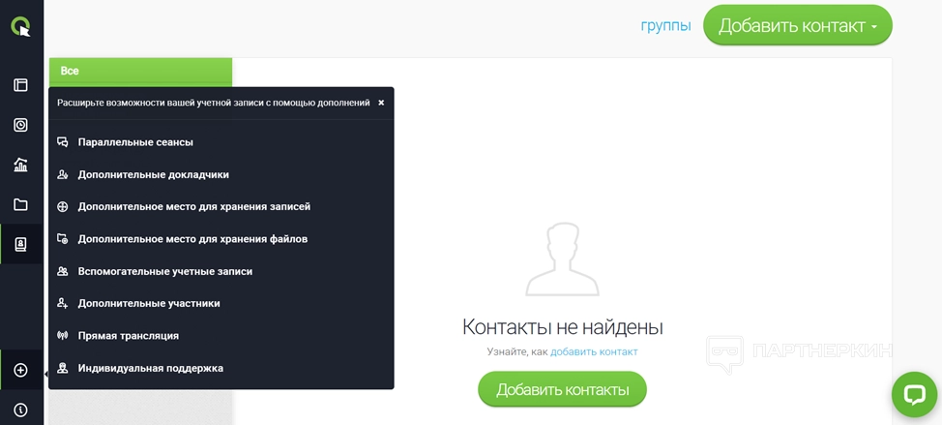
Task: Click the Прямая трансляция broadcast icon
Action: click(x=63, y=336)
